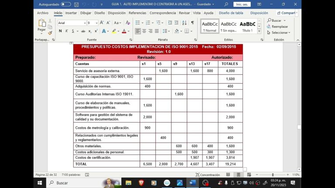Apply the Sin espa... style
The height and width of the screenshot is (188, 335).
click(229, 26)
